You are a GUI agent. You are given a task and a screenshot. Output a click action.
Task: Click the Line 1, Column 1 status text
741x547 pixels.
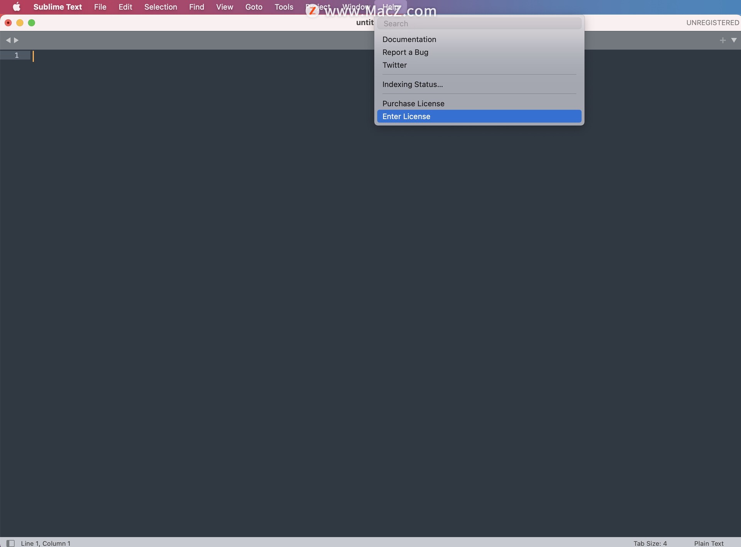[46, 543]
